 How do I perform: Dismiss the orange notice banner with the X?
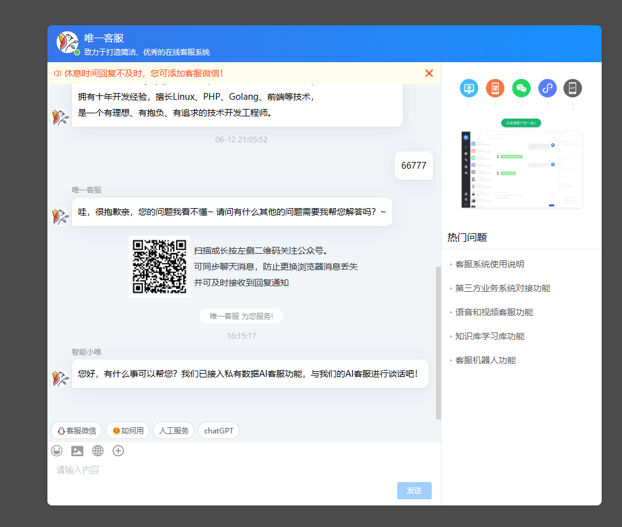coord(429,73)
